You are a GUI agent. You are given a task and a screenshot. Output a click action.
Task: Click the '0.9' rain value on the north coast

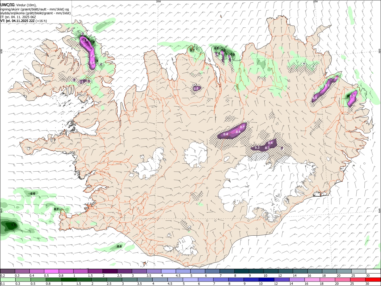point(232,55)
